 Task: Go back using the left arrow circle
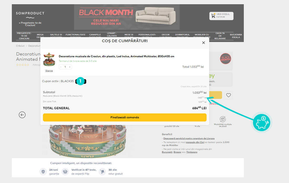pos(22,115)
